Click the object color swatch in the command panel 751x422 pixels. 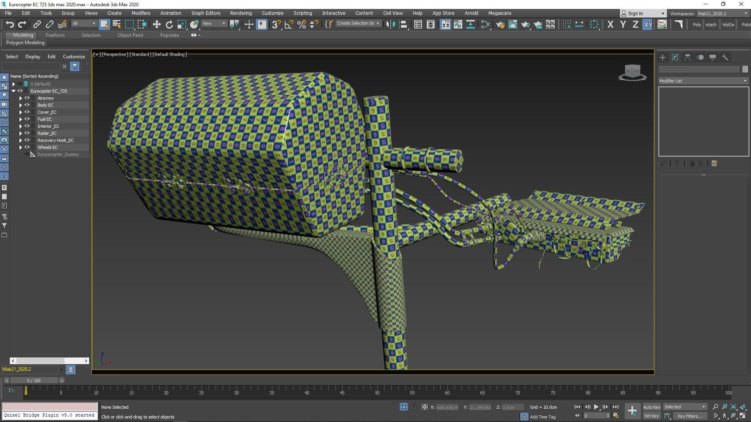point(745,69)
